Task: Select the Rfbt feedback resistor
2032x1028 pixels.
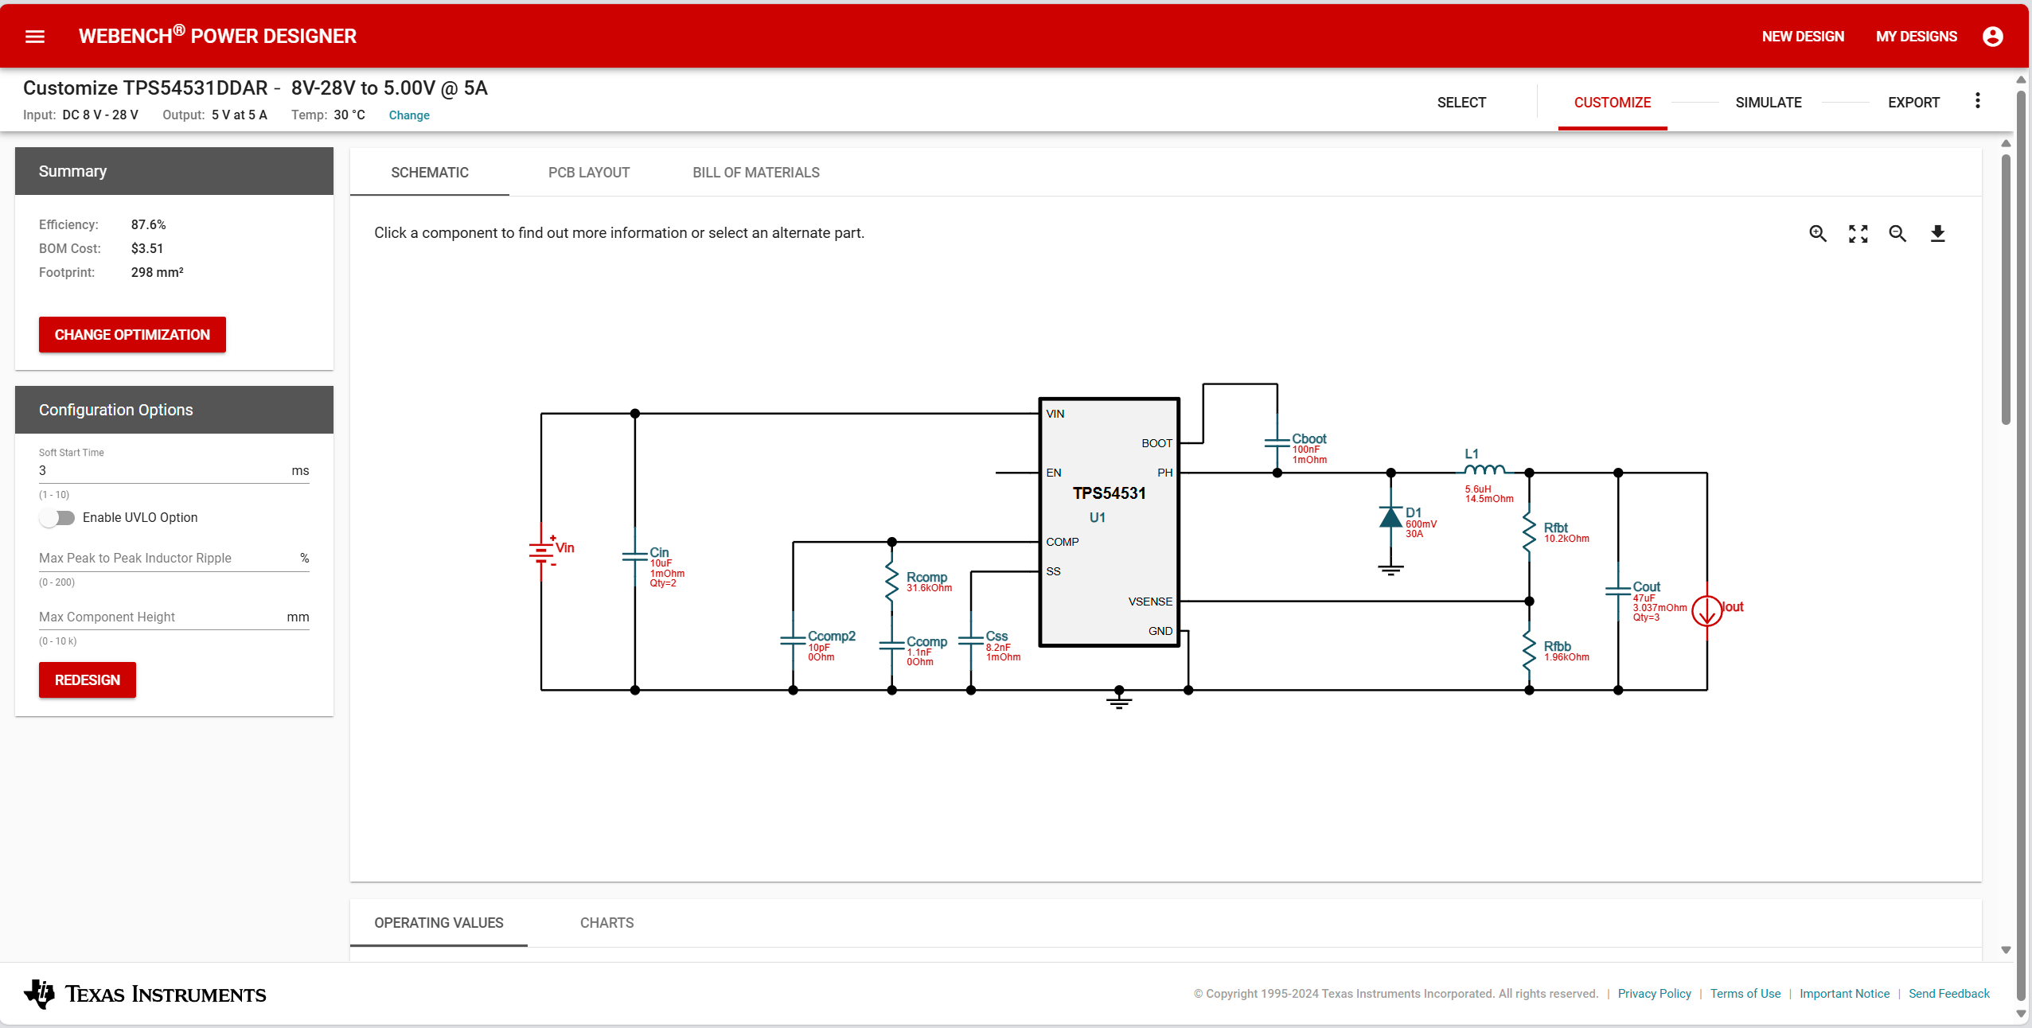Action: click(x=1529, y=533)
